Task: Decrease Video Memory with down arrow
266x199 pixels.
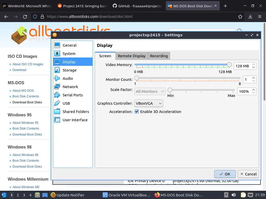Action: 254,67
